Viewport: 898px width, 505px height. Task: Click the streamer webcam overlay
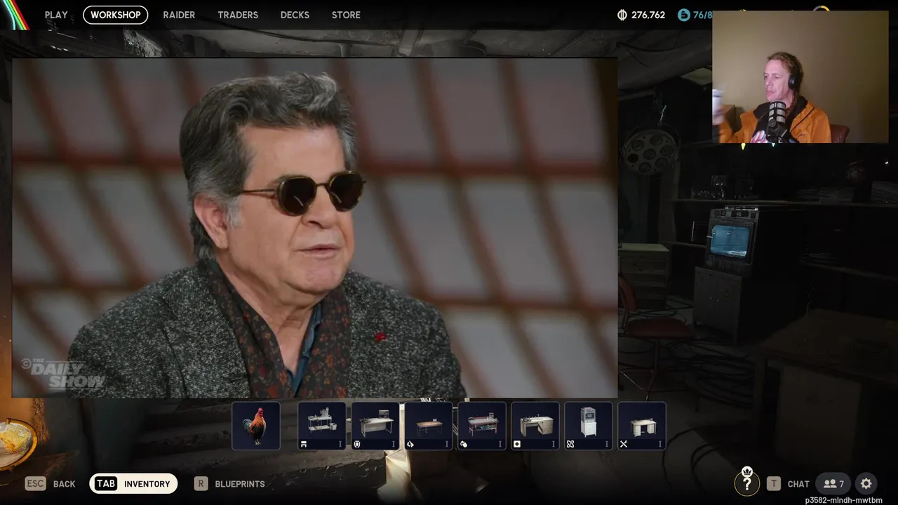tap(800, 77)
